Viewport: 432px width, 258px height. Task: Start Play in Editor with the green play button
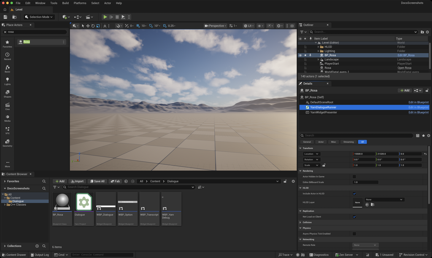(105, 17)
